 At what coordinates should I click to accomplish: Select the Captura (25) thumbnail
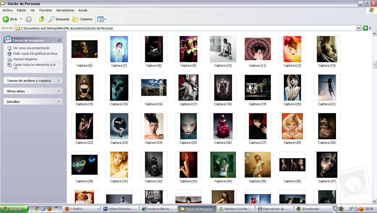[x=188, y=126]
